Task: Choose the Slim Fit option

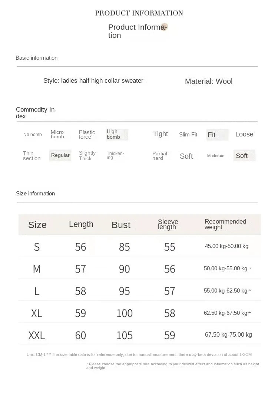Action: click(x=188, y=135)
